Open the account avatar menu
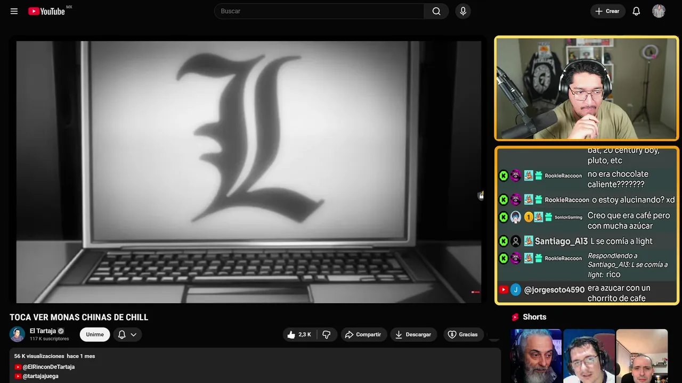This screenshot has width=682, height=383. (659, 11)
